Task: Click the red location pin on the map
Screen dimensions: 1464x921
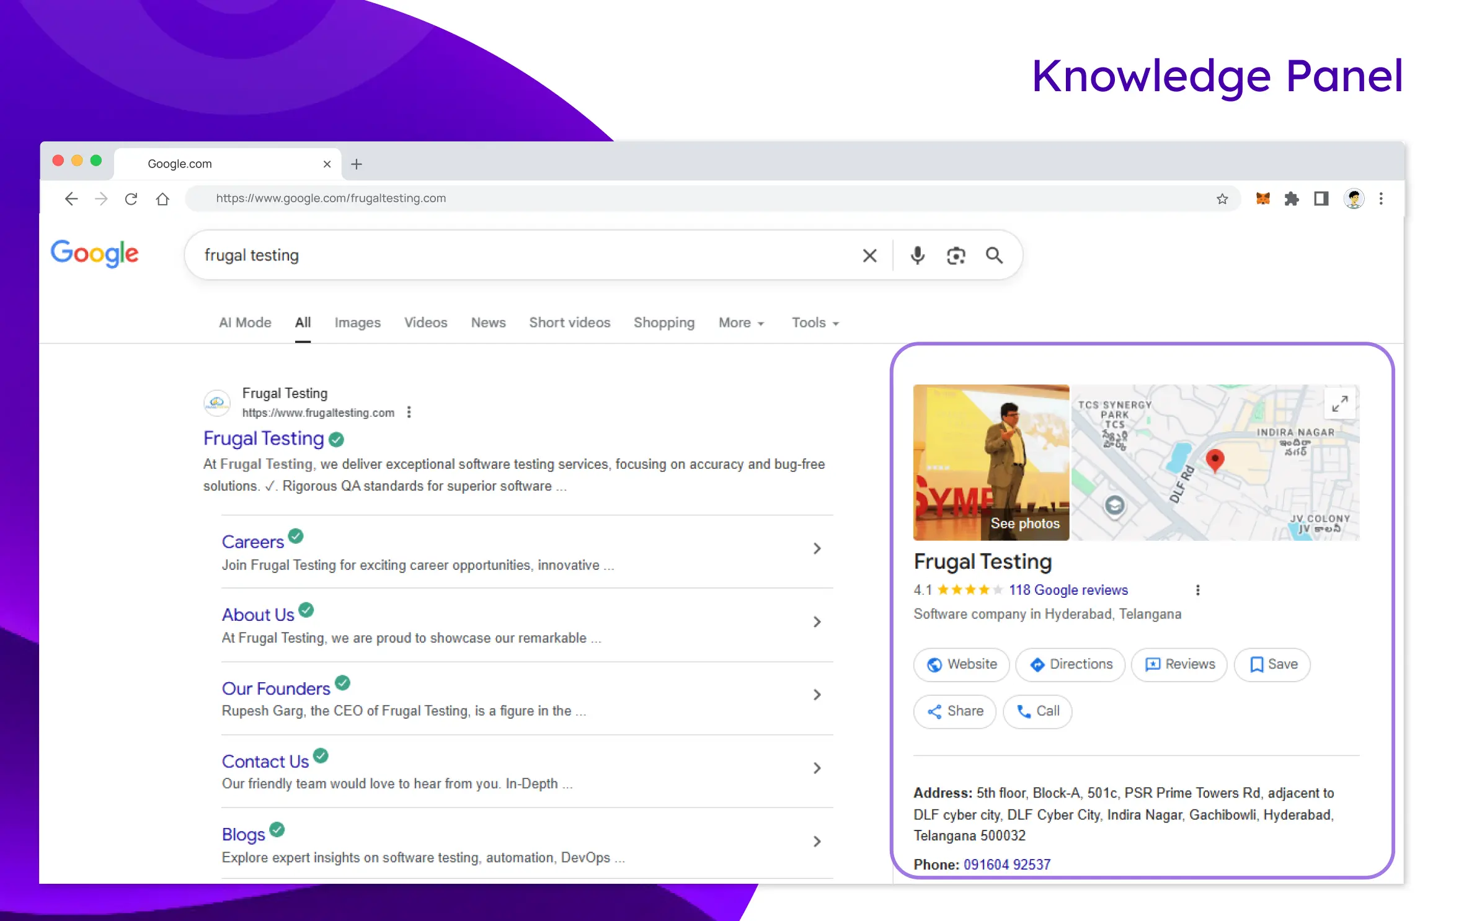Action: [1215, 460]
